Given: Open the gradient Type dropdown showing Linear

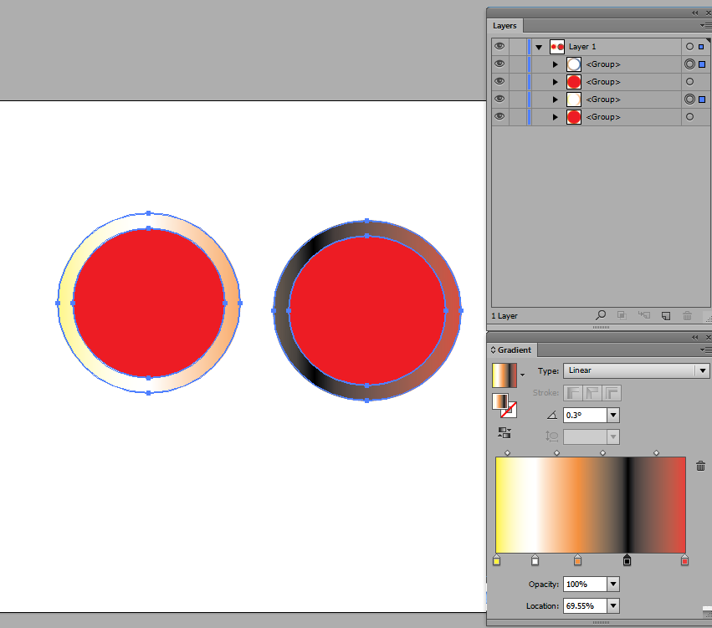Looking at the screenshot, I should click(x=636, y=370).
